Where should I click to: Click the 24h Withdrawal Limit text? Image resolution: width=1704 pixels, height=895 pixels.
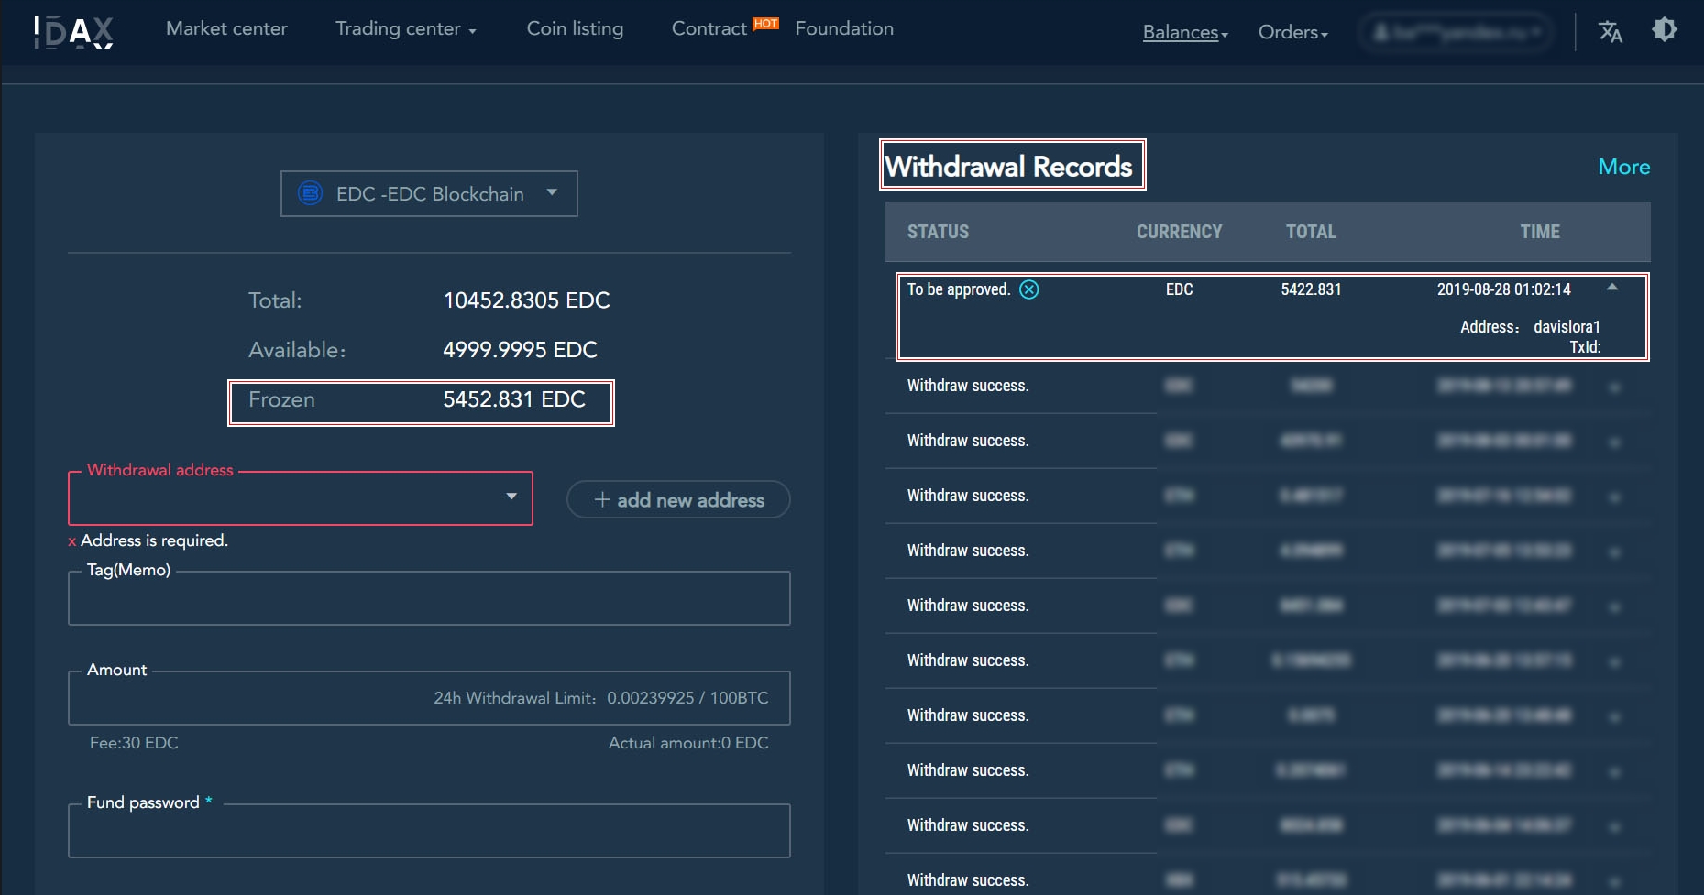point(601,698)
